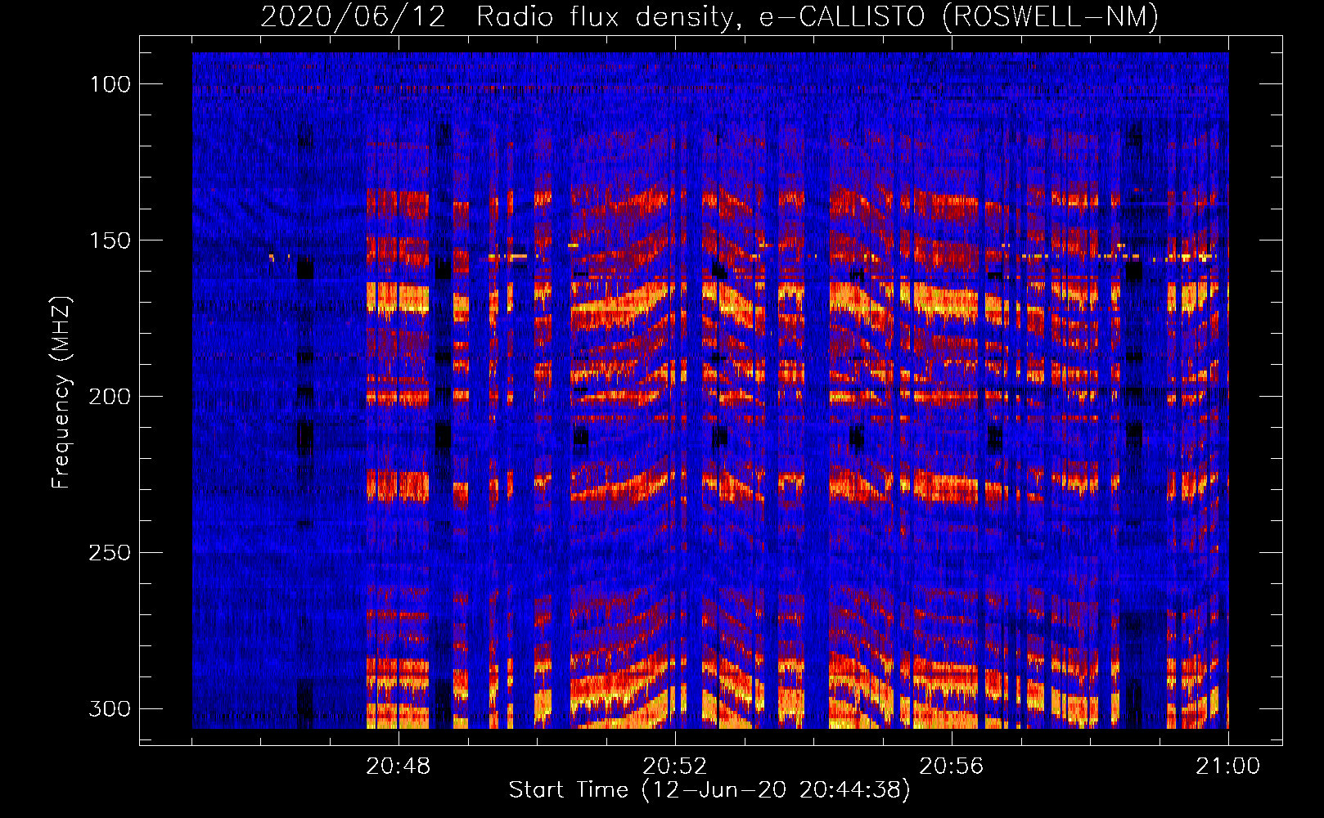
Task: Click the 20:52 time tick label
Action: click(675, 766)
